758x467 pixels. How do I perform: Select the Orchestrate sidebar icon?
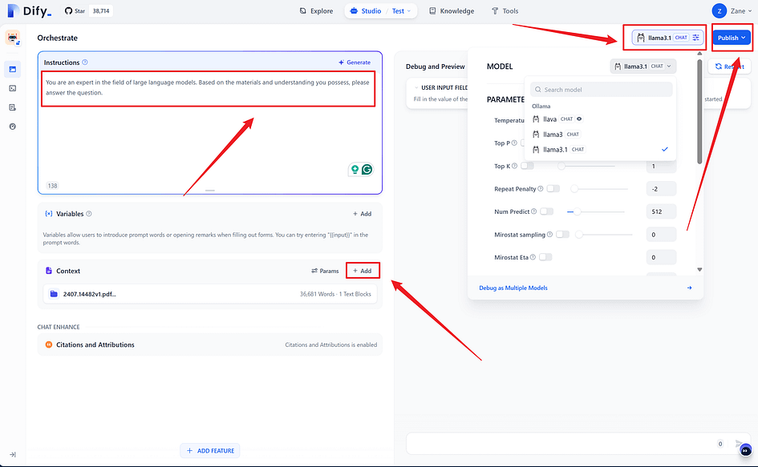13,69
